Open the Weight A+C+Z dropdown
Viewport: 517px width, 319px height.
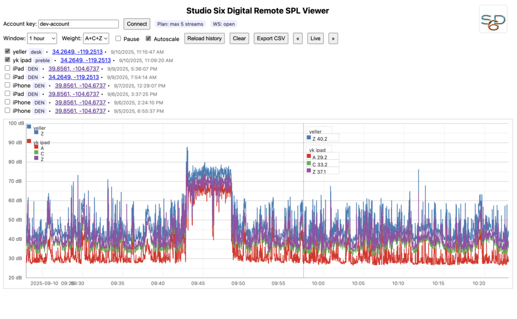click(x=96, y=38)
